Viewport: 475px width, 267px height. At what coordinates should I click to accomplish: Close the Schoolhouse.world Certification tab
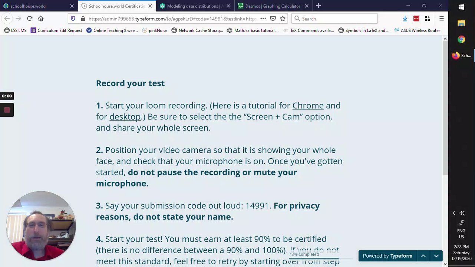(150, 6)
